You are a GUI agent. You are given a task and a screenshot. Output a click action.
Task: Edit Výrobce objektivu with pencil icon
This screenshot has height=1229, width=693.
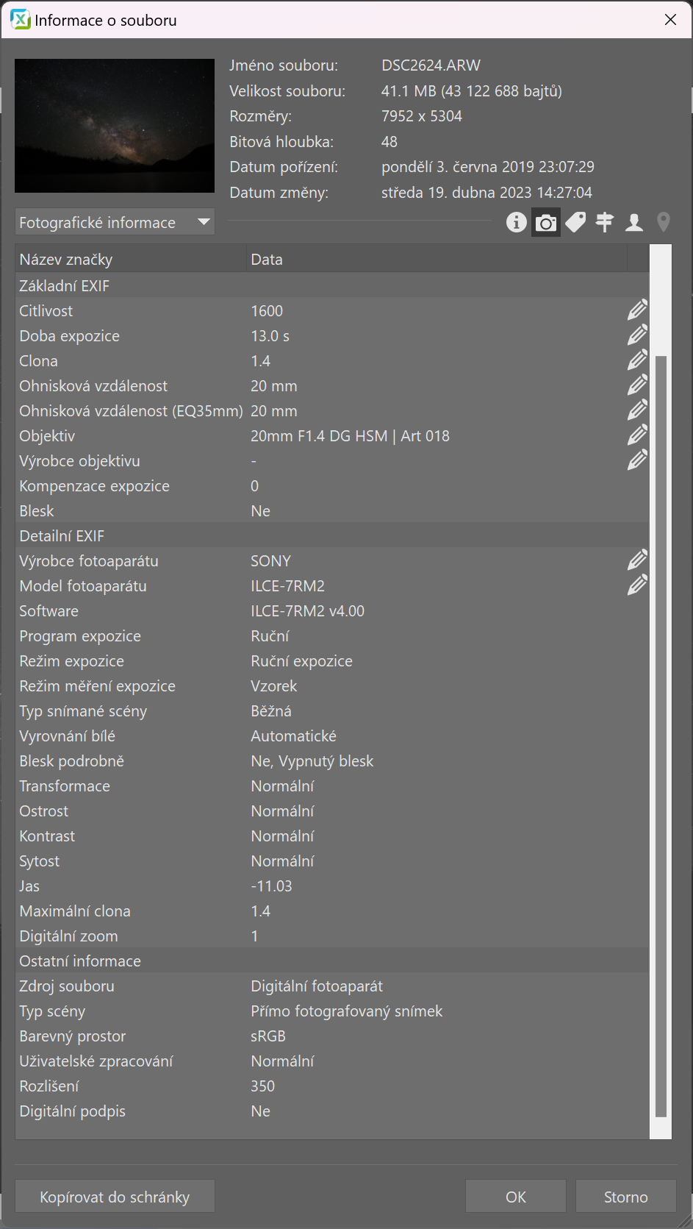coord(637,460)
